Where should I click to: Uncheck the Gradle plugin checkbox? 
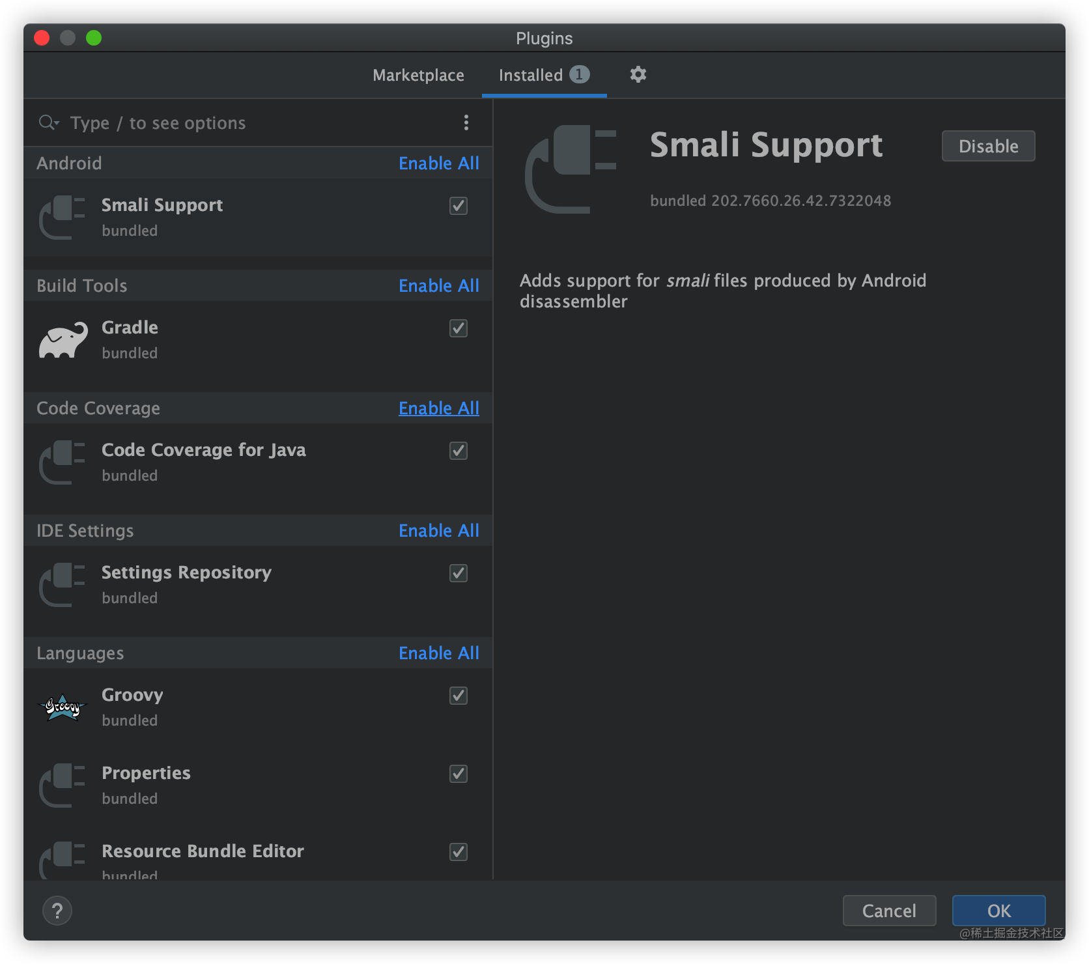(x=458, y=328)
